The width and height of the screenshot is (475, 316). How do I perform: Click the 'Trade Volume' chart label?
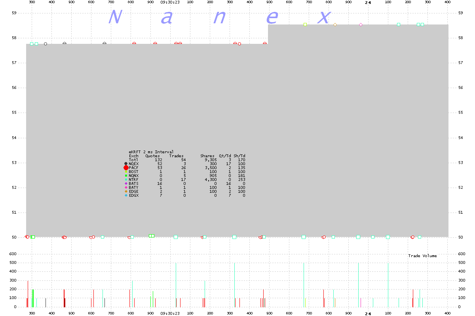point(422,256)
